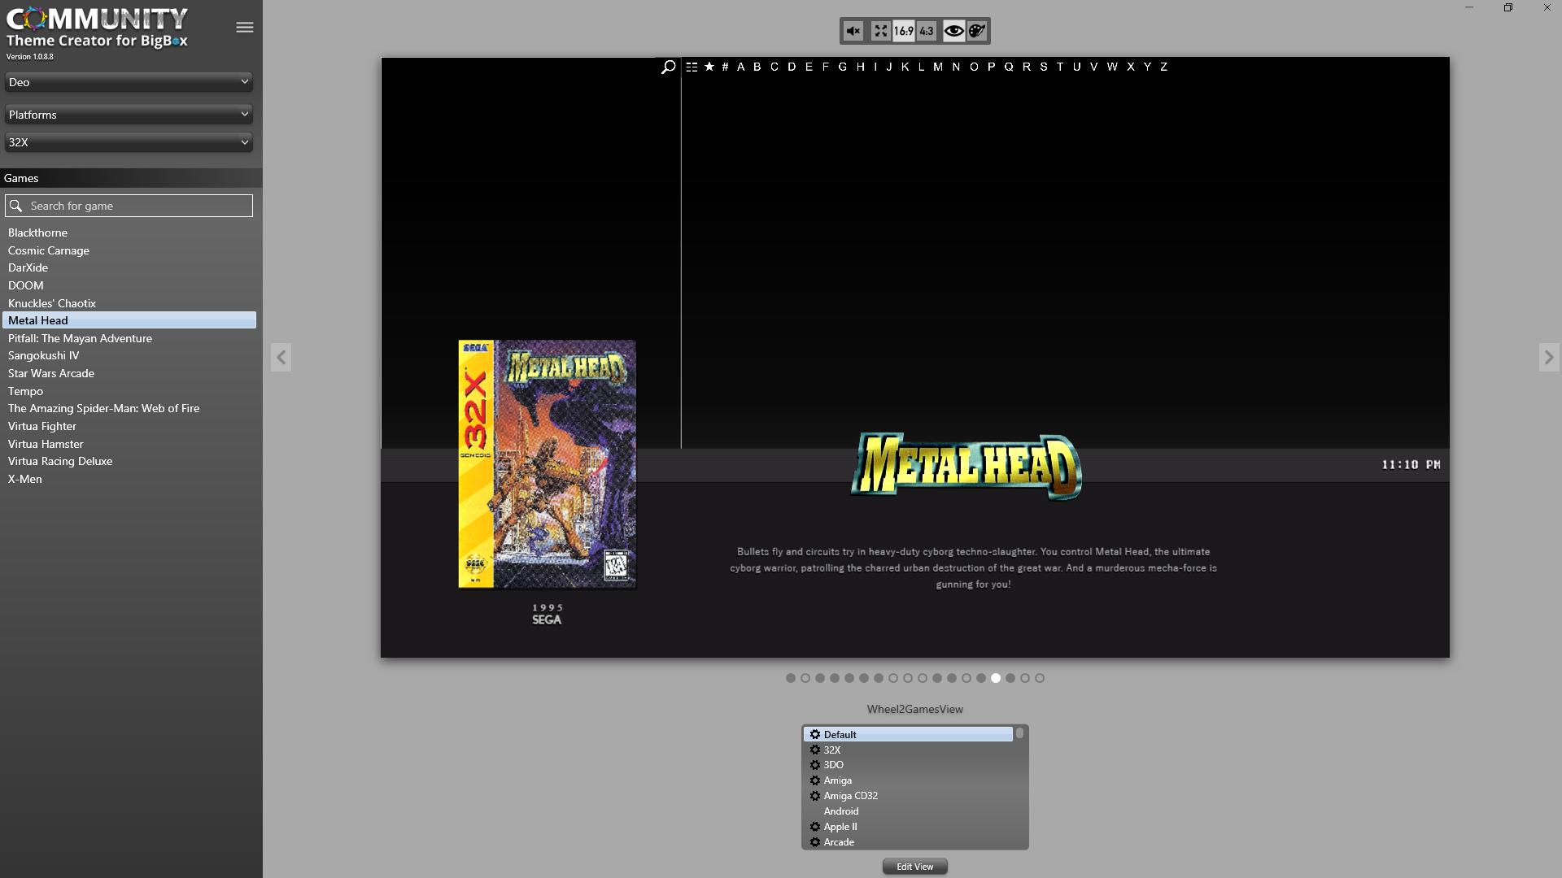Viewport: 1562px width, 878px height.
Task: Select Virtua Racing Deluxe in the games list
Action: click(x=129, y=461)
